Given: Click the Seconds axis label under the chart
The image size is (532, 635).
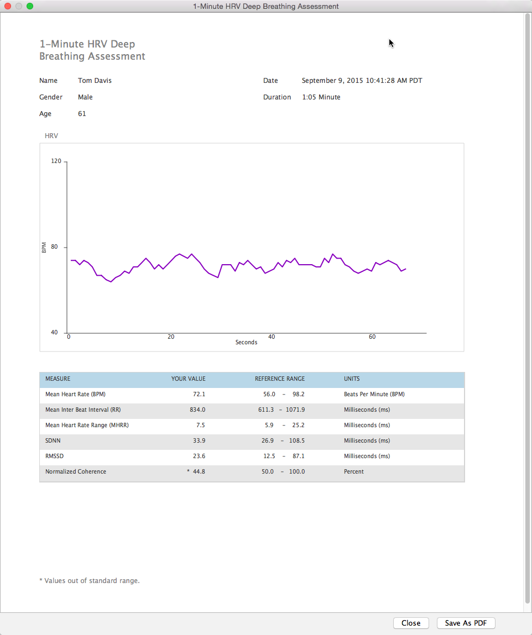Looking at the screenshot, I should [x=246, y=342].
